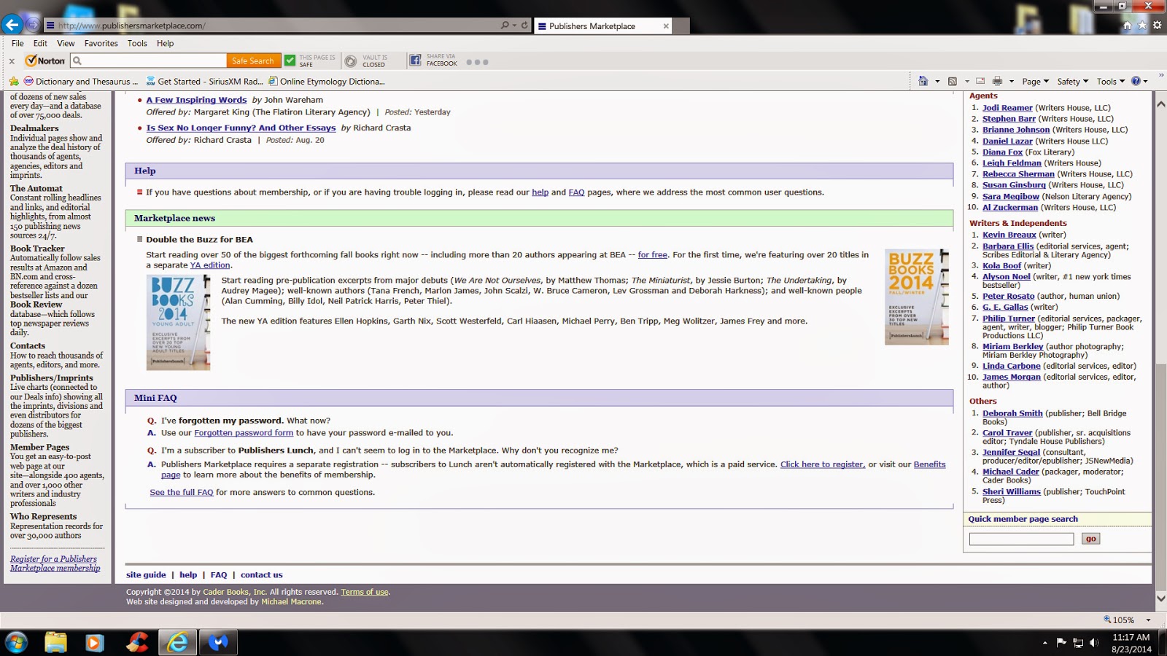
Task: Open the media player taskbar icon
Action: click(94, 642)
